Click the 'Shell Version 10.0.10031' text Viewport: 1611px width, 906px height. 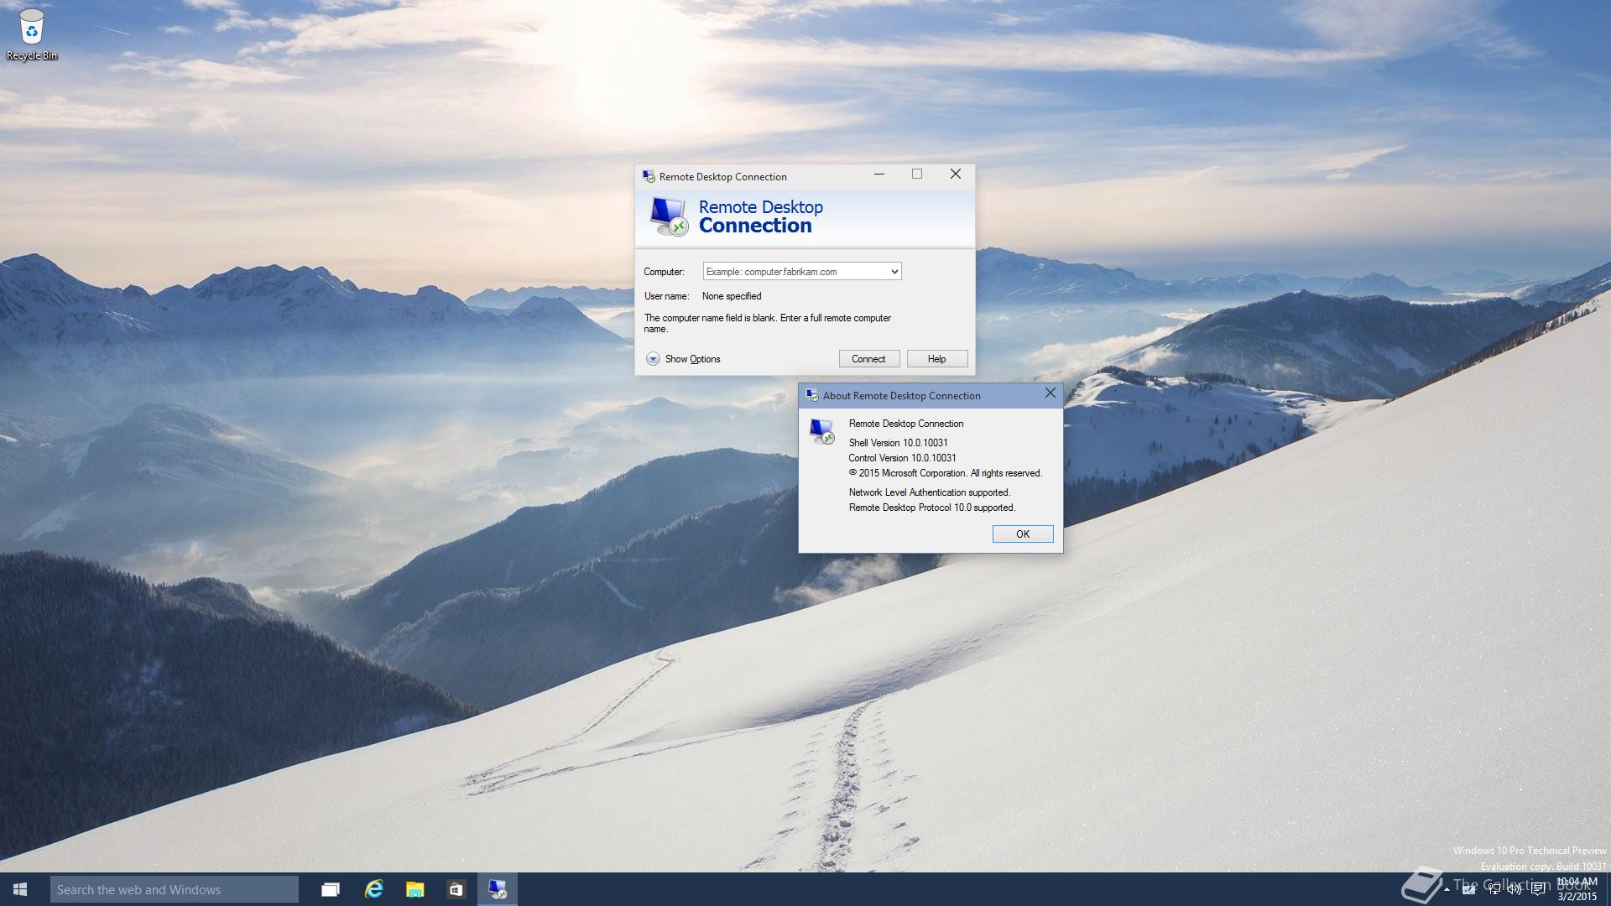coord(898,443)
